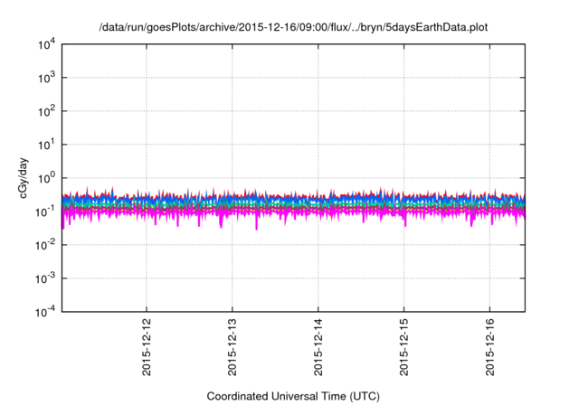The height and width of the screenshot is (405, 579).
Task: Click the 10^-2 y-axis tick label
Action: (45, 246)
